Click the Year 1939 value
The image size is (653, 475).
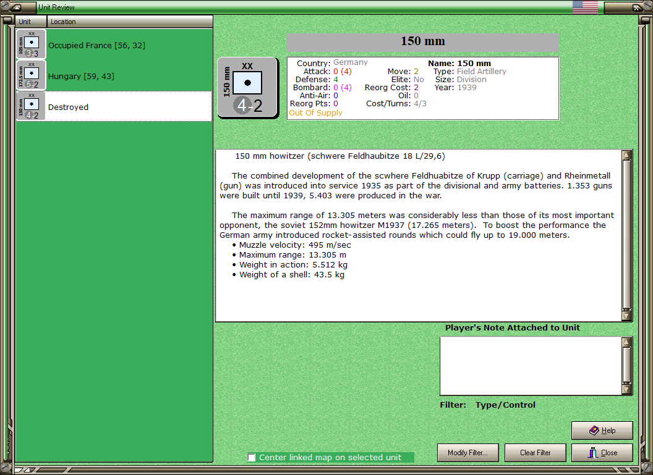coord(467,87)
